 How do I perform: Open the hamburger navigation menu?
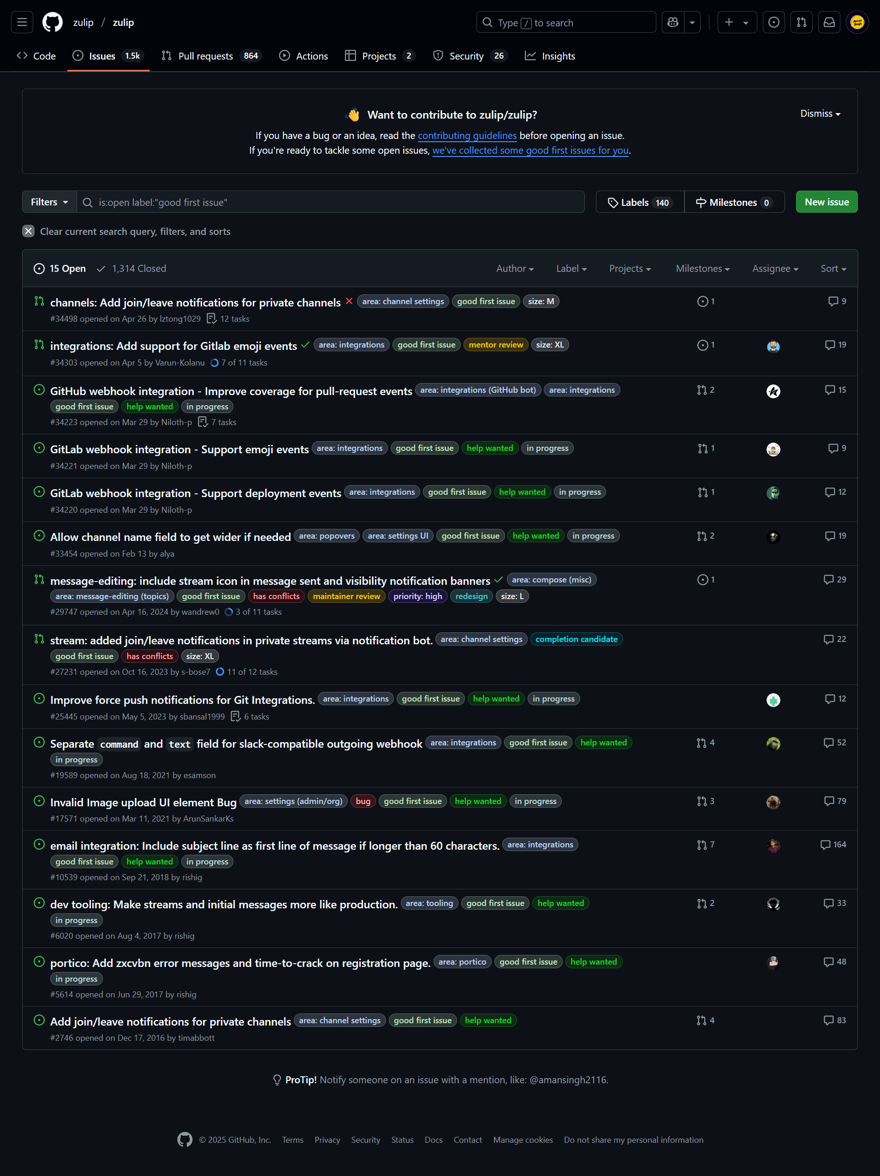click(x=22, y=22)
